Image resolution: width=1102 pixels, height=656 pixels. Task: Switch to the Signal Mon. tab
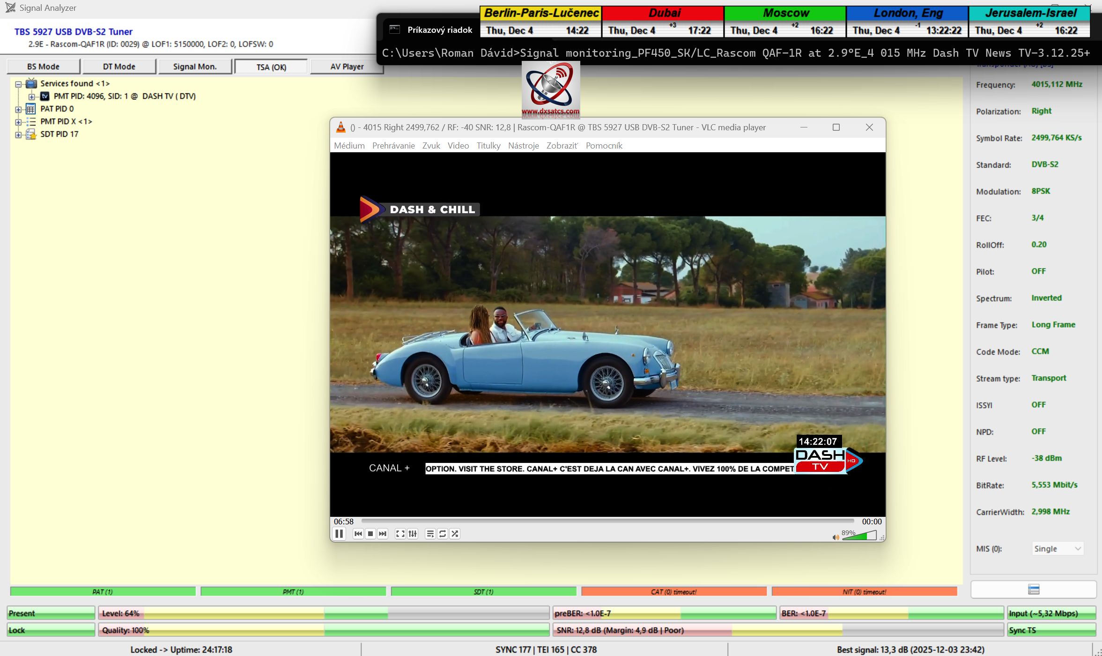pos(195,67)
